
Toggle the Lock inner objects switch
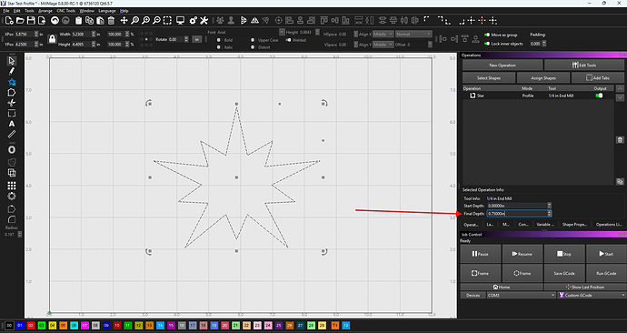click(487, 44)
